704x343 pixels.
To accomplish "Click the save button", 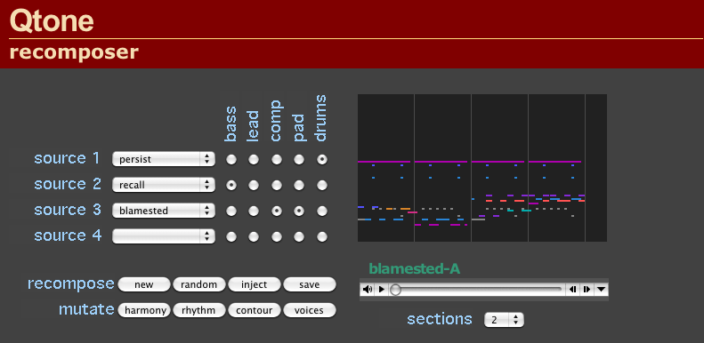I will 310,284.
